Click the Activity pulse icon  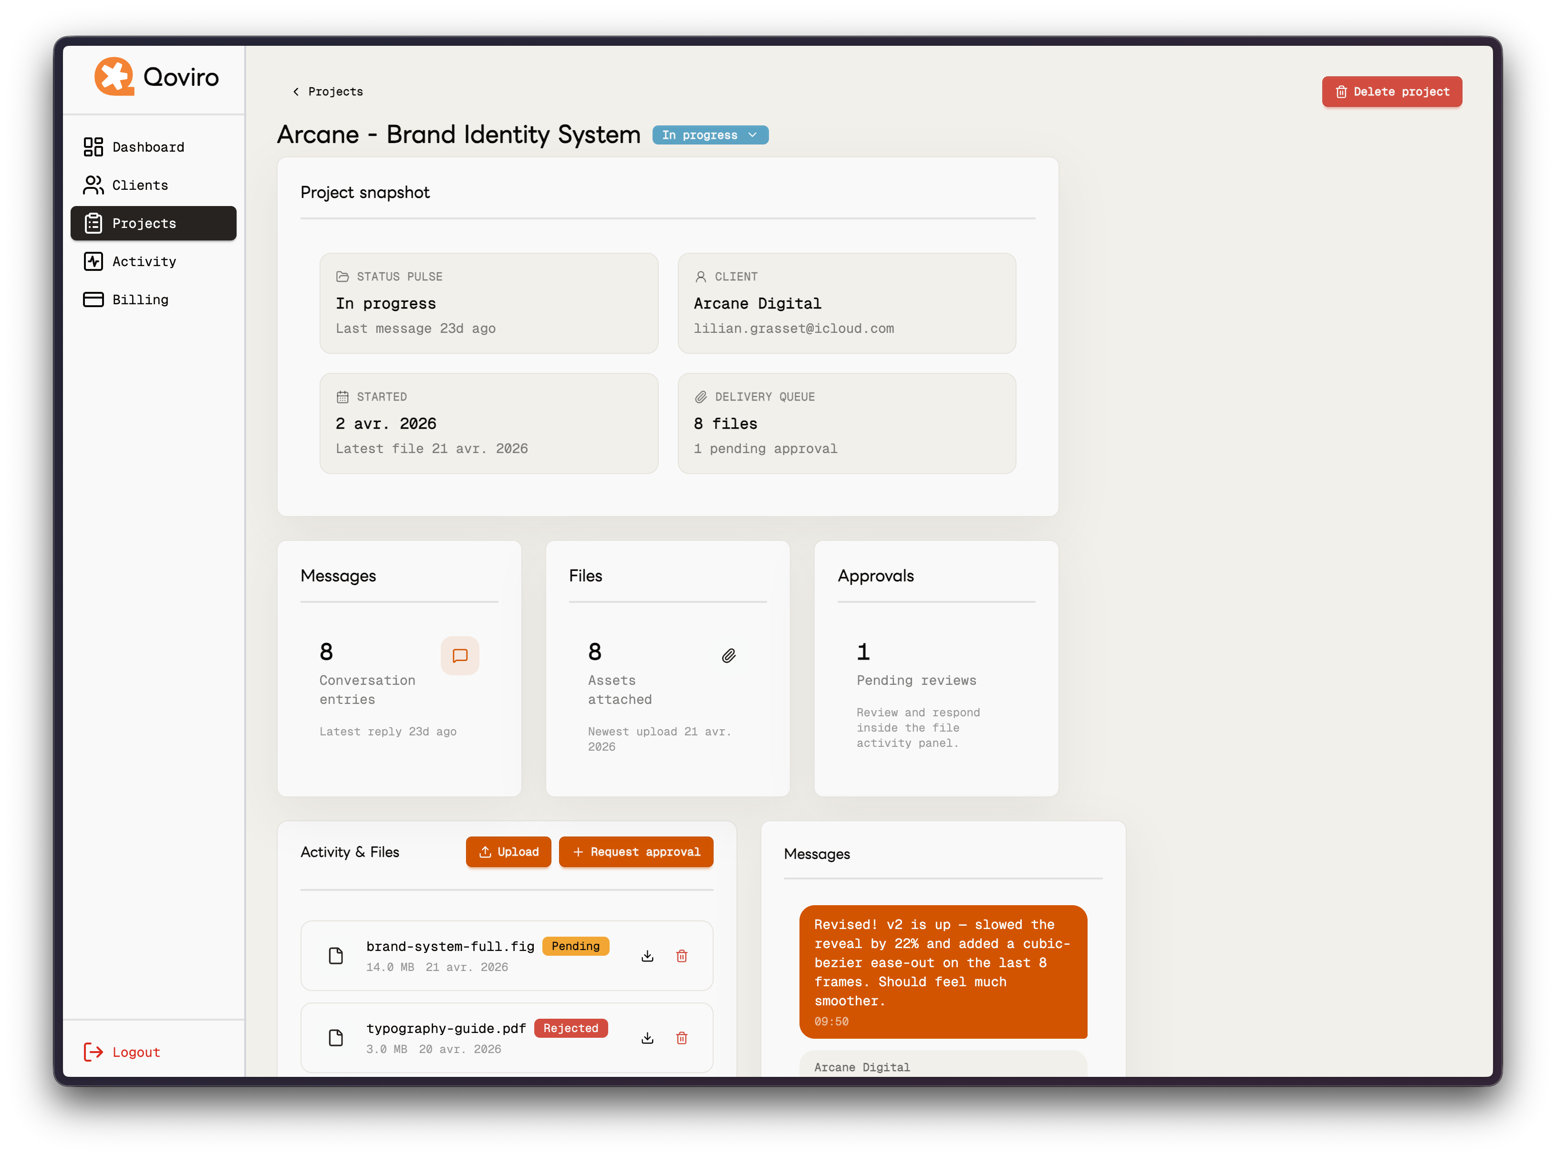[x=93, y=261]
